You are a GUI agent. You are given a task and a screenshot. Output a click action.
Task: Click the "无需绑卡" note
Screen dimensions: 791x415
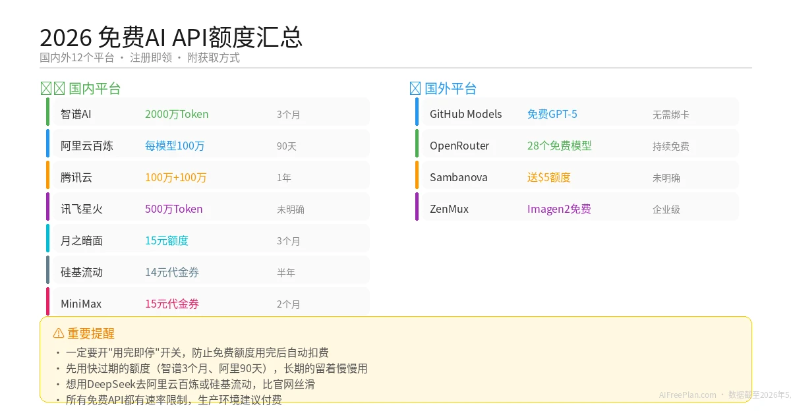[x=671, y=115]
